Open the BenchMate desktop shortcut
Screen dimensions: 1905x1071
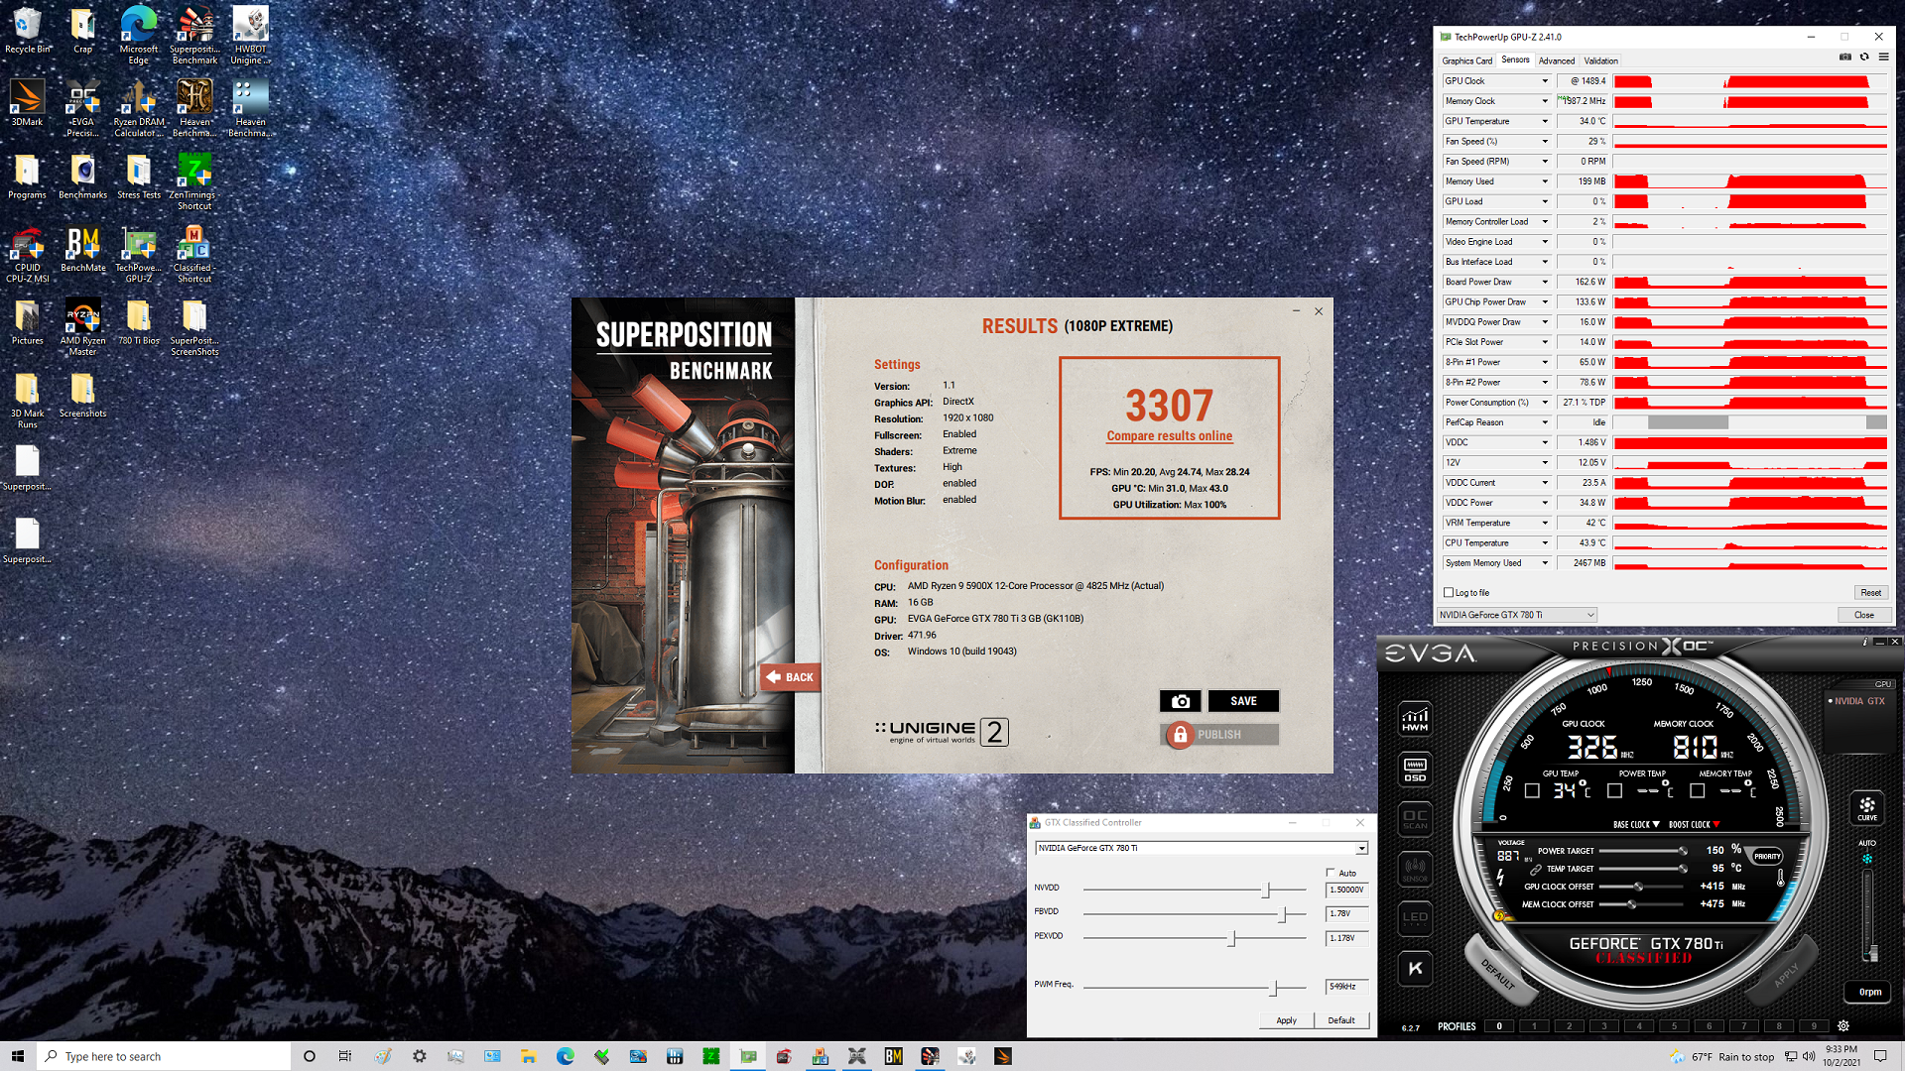[82, 250]
